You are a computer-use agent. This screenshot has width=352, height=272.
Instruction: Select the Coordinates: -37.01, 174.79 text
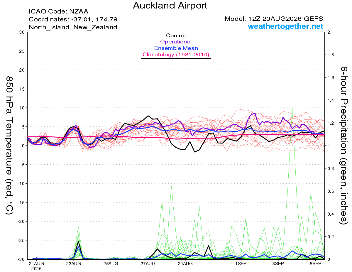[73, 20]
